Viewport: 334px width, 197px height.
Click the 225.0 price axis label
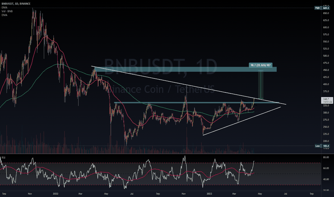point(326,134)
